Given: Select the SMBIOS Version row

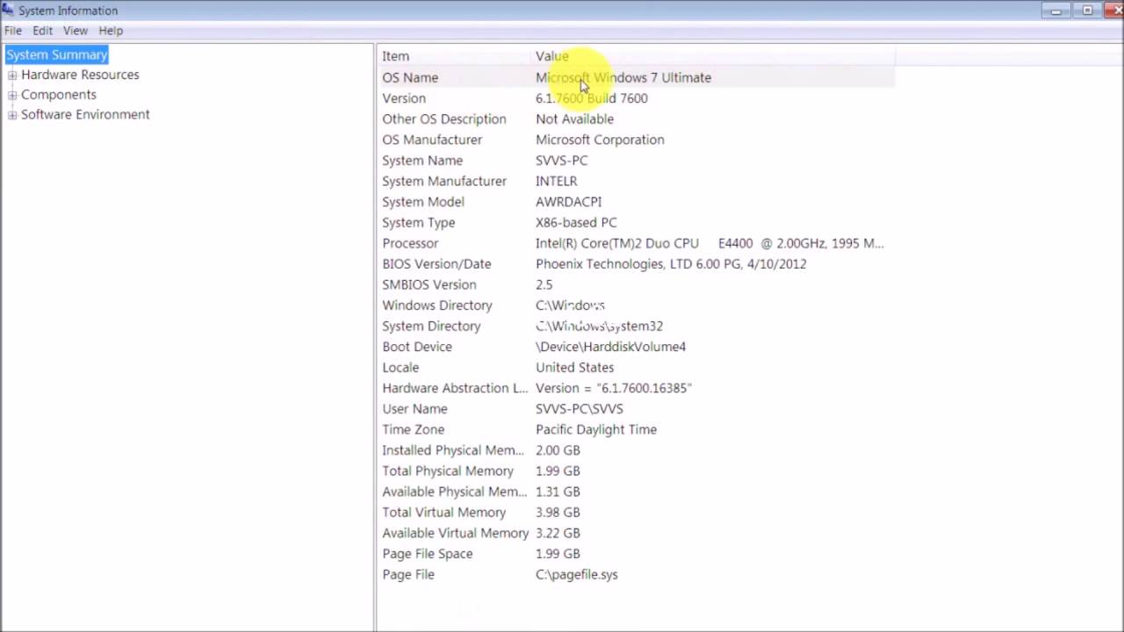Looking at the screenshot, I should [x=637, y=284].
